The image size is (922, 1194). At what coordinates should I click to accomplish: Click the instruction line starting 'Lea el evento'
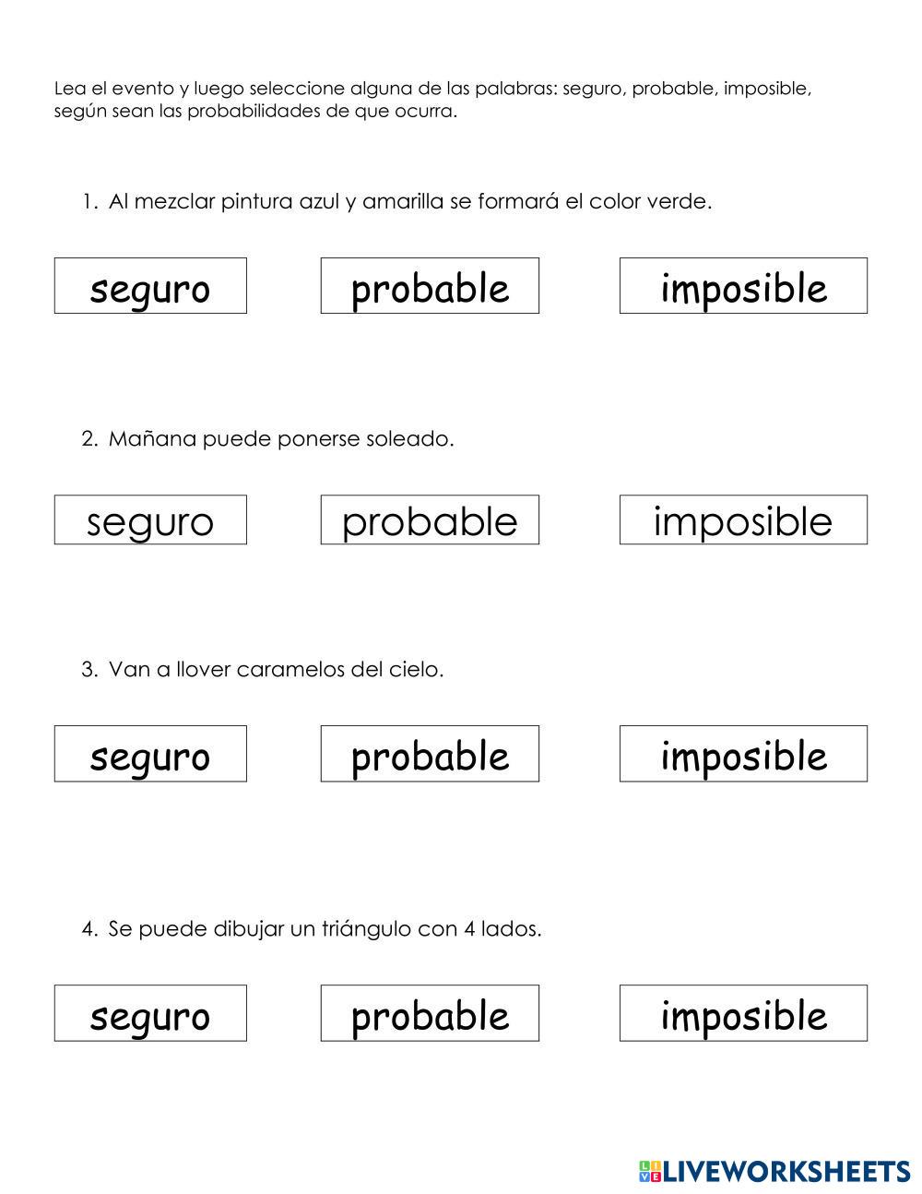(x=432, y=89)
